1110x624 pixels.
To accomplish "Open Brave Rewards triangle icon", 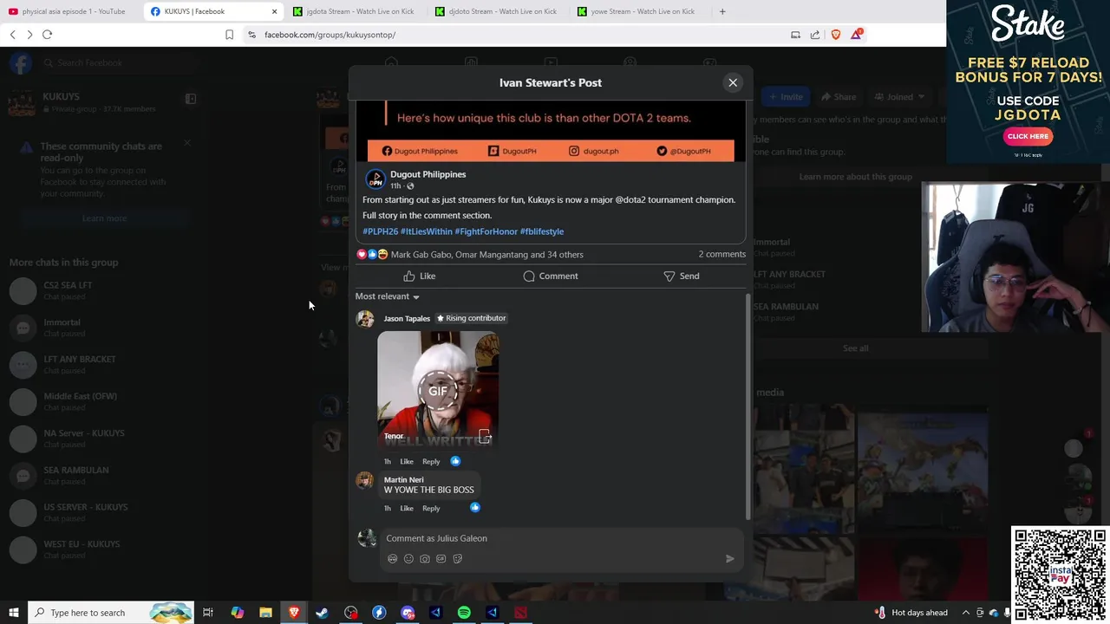I will point(857,34).
